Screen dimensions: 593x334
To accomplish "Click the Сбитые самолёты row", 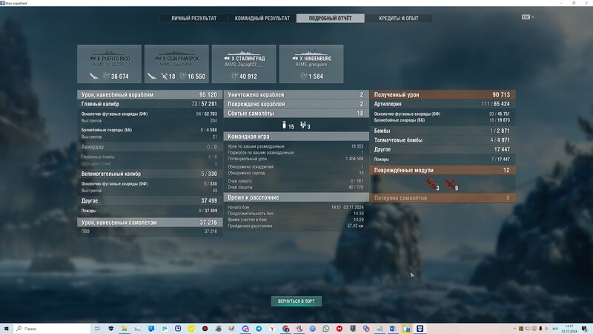I will (x=296, y=114).
